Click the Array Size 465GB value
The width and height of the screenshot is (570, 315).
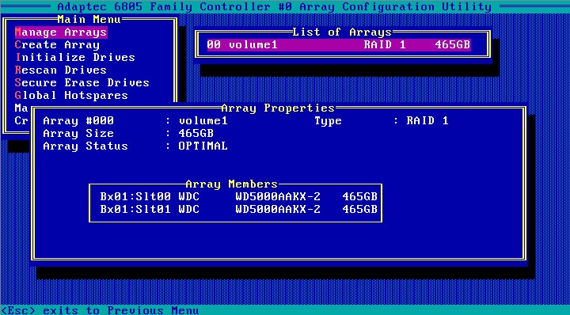click(196, 134)
